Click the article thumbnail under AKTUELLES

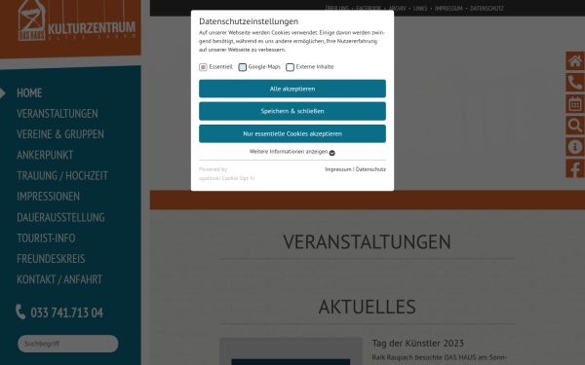click(291, 351)
